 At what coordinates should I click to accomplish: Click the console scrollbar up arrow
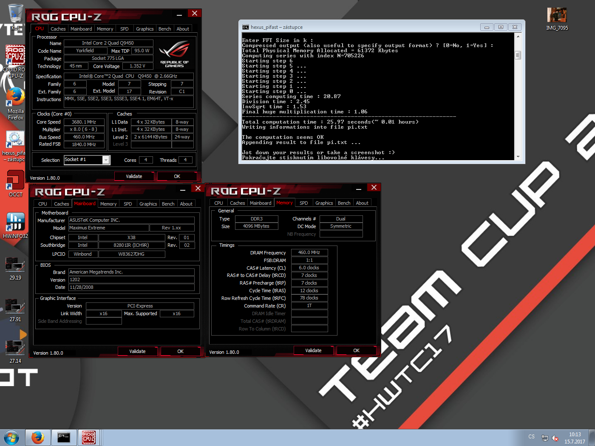coord(518,37)
